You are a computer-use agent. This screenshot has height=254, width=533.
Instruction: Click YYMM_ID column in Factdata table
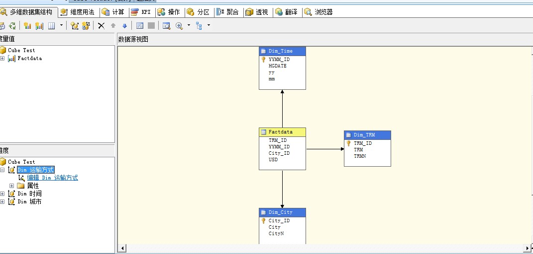coord(279,147)
